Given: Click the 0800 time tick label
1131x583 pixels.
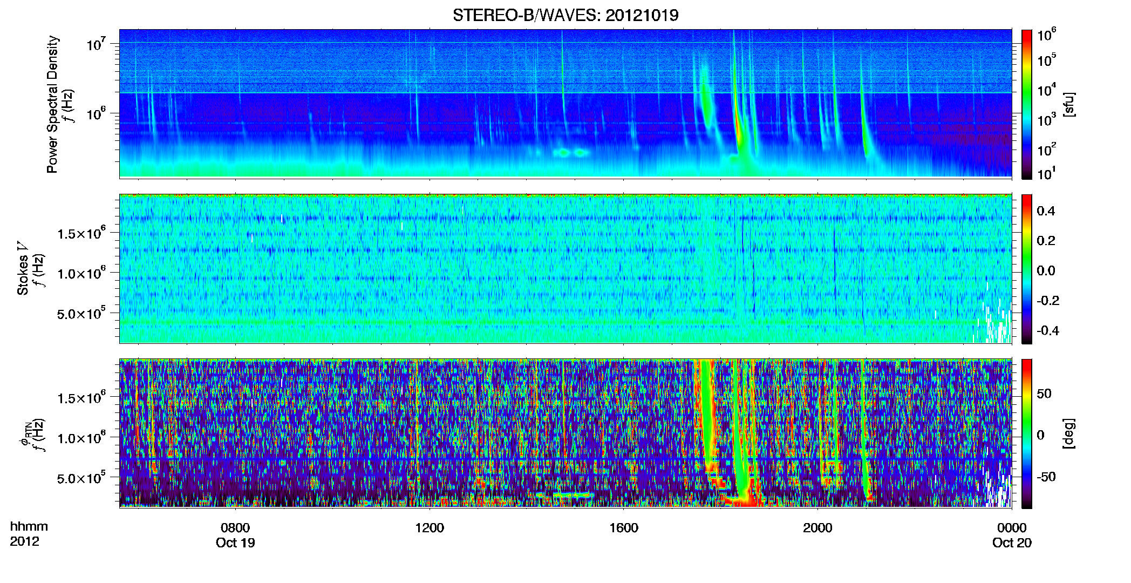Looking at the screenshot, I should (x=235, y=528).
